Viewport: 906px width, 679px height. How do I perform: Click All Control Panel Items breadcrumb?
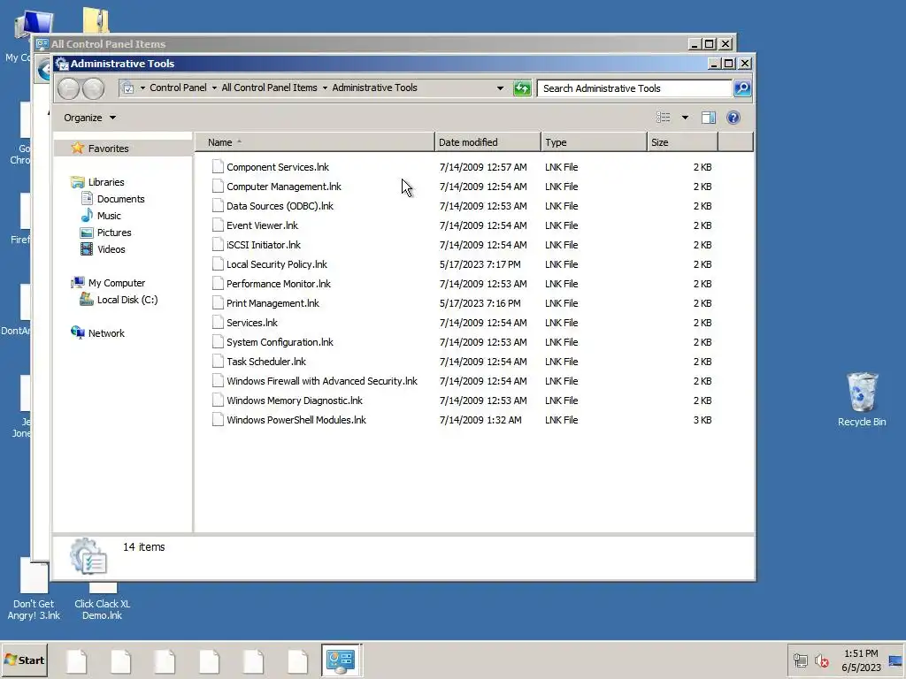point(269,88)
